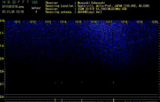Screen dimensions: 160x102
Task: Click the yellow detection tick below the 1217 echo
Action: tap(114, 100)
